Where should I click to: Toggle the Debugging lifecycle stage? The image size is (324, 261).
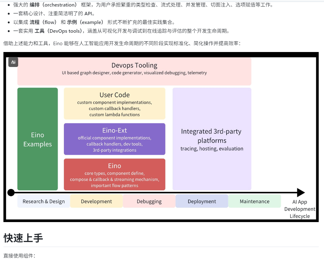click(149, 201)
